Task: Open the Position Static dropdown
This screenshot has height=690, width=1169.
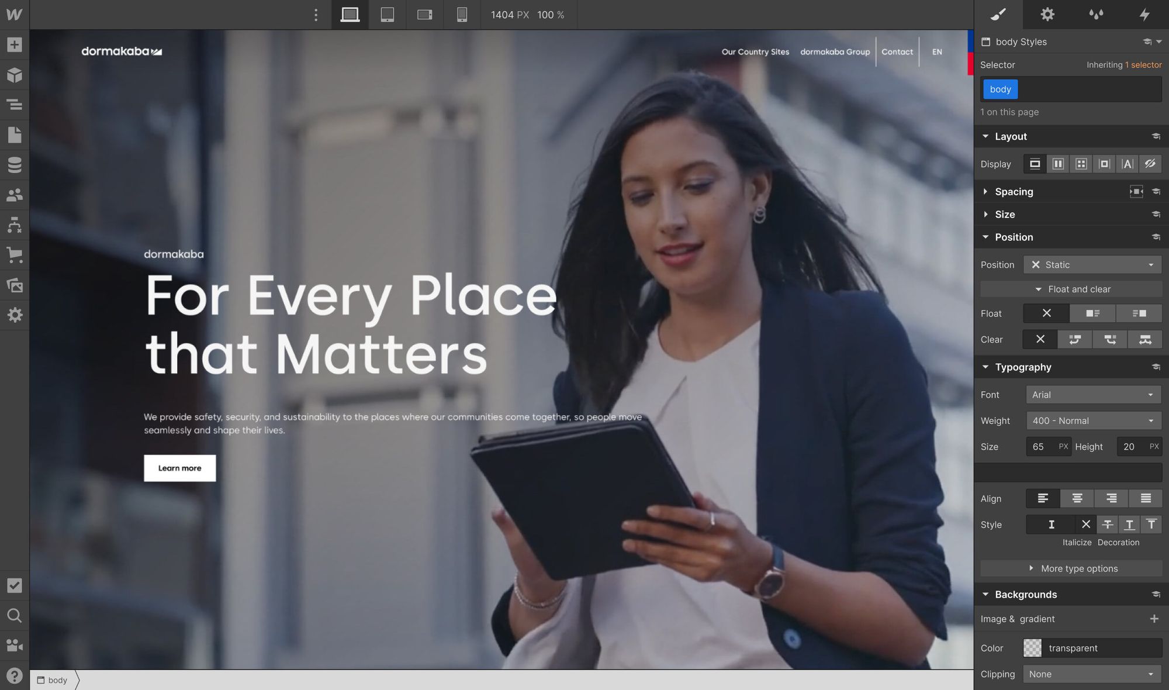Action: (1092, 264)
